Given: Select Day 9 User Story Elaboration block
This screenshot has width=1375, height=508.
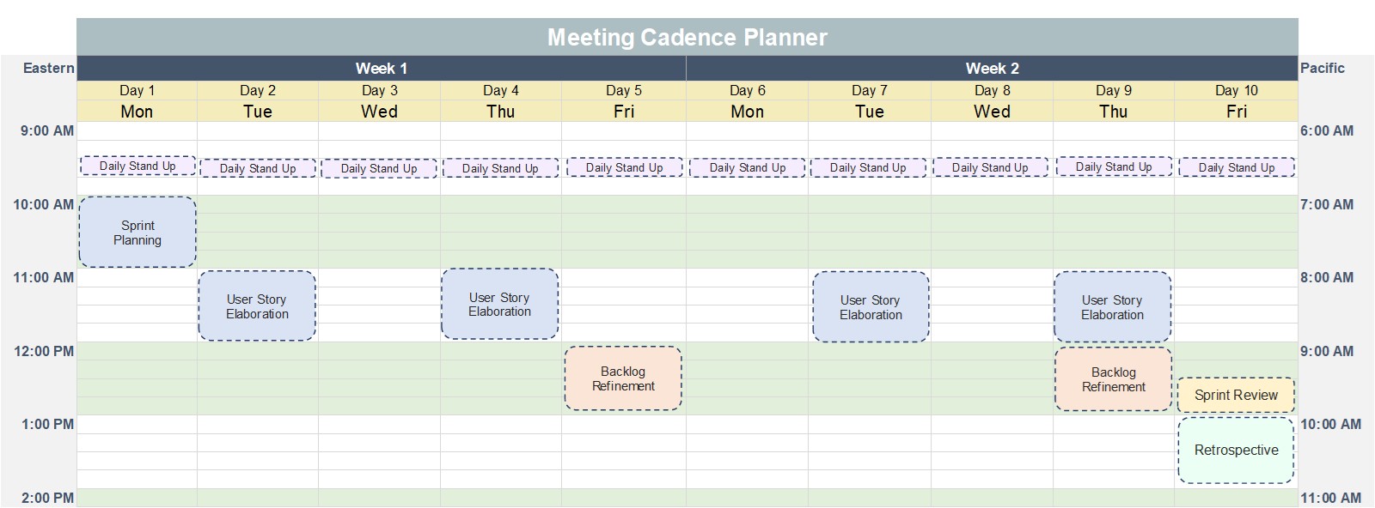Looking at the screenshot, I should [1112, 307].
